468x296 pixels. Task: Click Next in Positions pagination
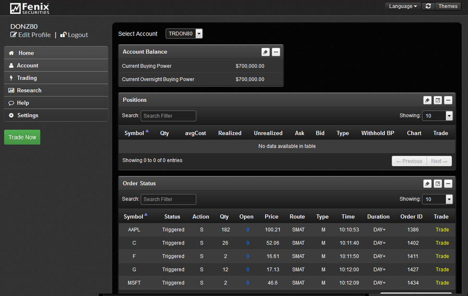[439, 161]
